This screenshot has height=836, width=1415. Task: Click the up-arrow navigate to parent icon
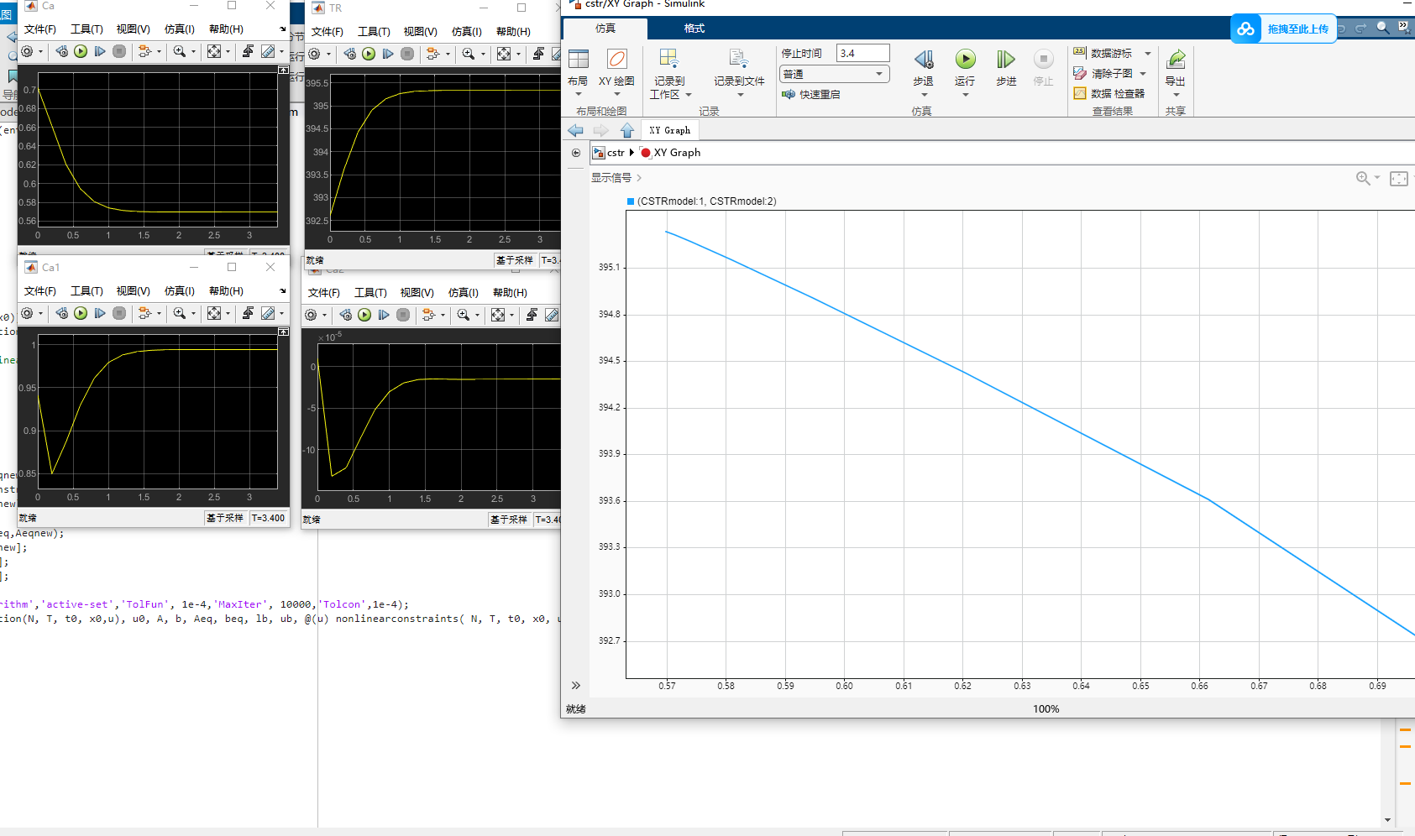pos(627,131)
